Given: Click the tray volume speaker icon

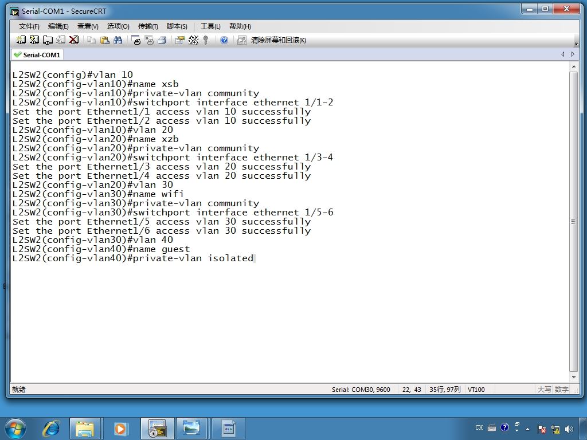Looking at the screenshot, I should pyautogui.click(x=569, y=429).
